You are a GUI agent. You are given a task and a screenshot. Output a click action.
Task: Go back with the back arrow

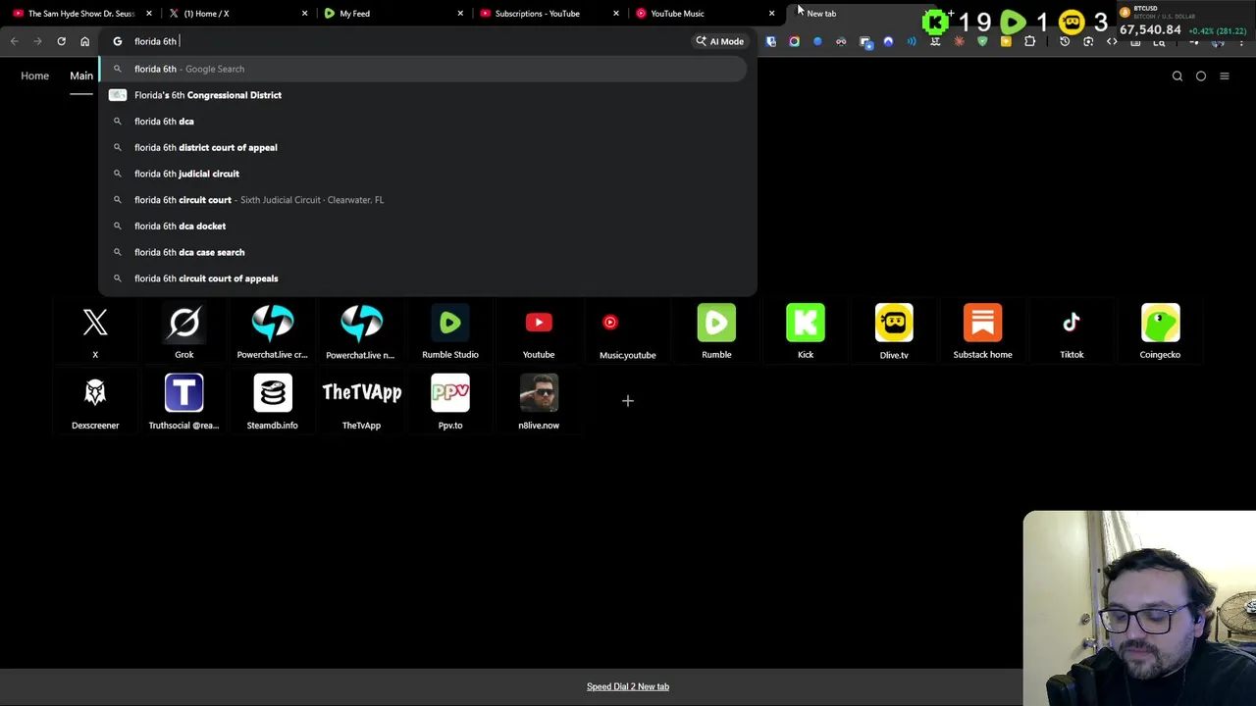click(14, 41)
